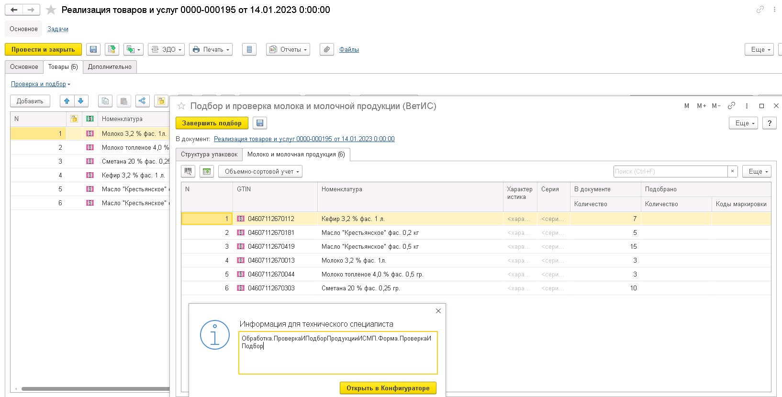Move row up with the blue up arrow
This screenshot has width=782, height=397.
tap(67, 101)
